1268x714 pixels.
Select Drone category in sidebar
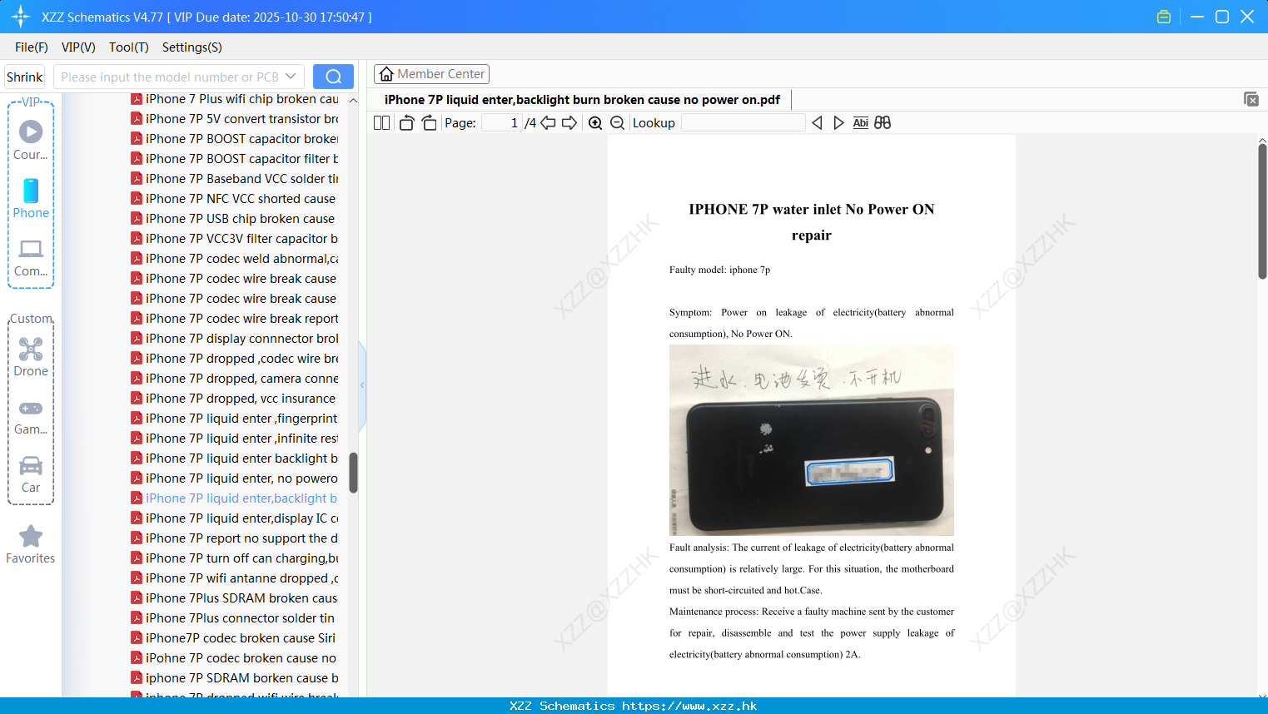tap(31, 357)
